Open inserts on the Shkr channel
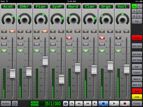The height and width of the screenshot is (107, 143). 20,44
